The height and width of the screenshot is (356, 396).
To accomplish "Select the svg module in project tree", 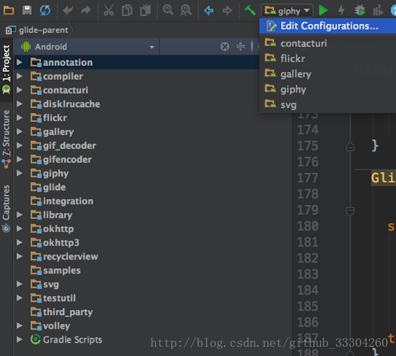I will coord(51,284).
